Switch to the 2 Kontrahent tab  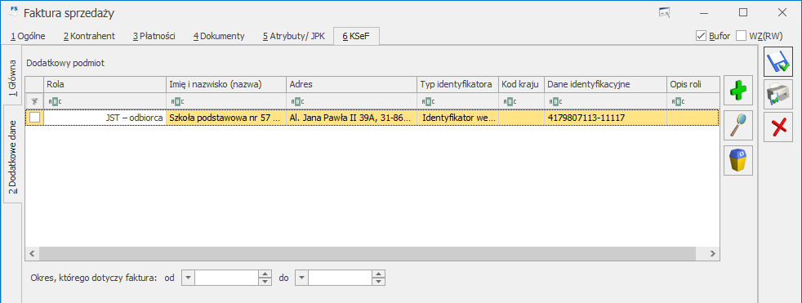click(x=89, y=36)
